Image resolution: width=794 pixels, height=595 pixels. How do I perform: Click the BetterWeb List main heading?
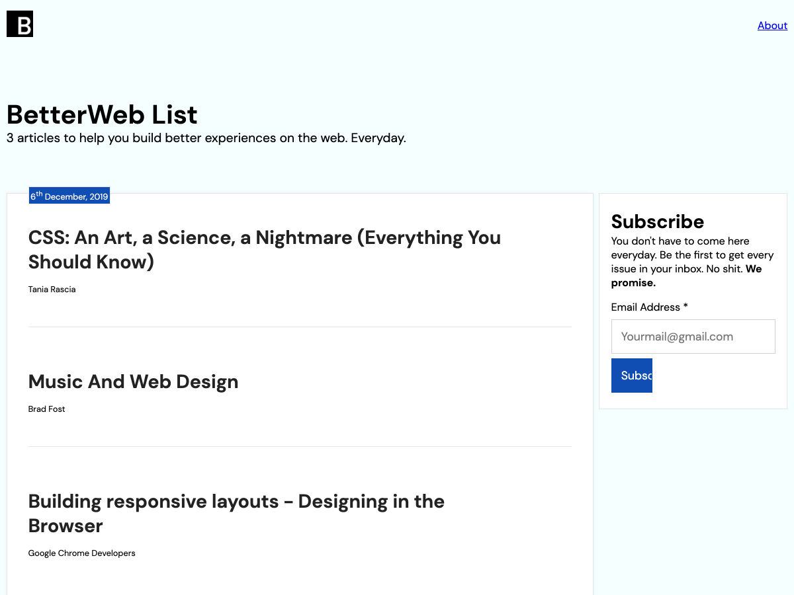102,115
